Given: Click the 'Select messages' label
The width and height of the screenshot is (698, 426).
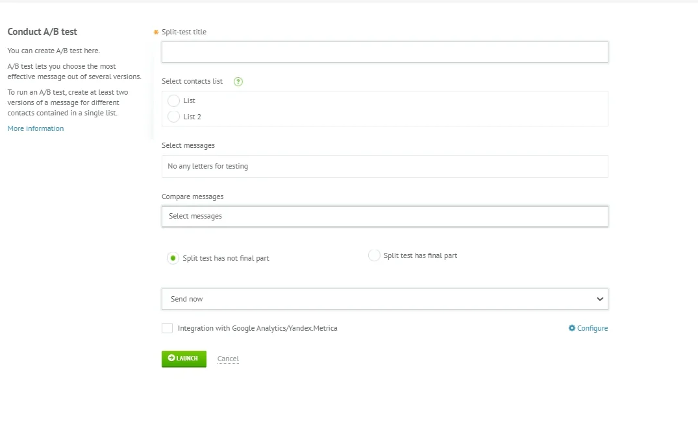Looking at the screenshot, I should coord(188,145).
